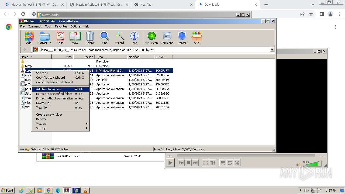Go up one folder level arrow
This screenshot has height=194, width=345.
click(x=25, y=50)
